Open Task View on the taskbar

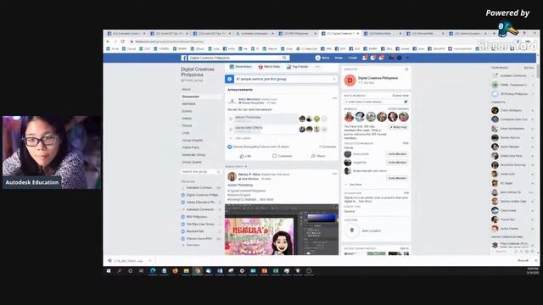click(x=142, y=271)
